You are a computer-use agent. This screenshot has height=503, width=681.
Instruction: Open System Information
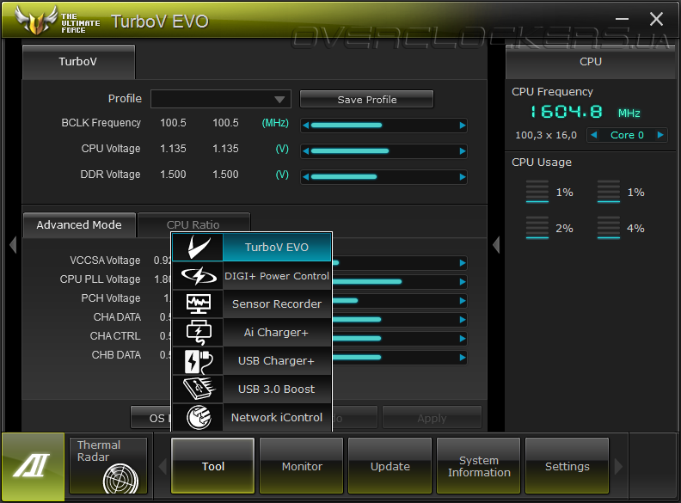click(479, 466)
